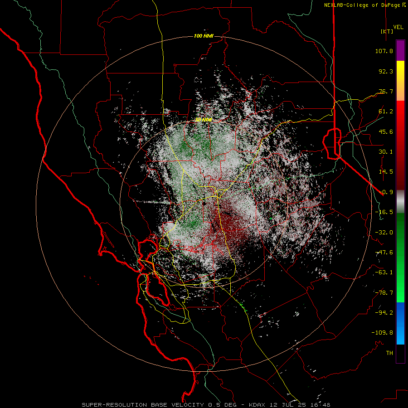This screenshot has height=408, width=408.
Task: Click the yellow-orange segment of the color bar
Action: click(x=400, y=81)
